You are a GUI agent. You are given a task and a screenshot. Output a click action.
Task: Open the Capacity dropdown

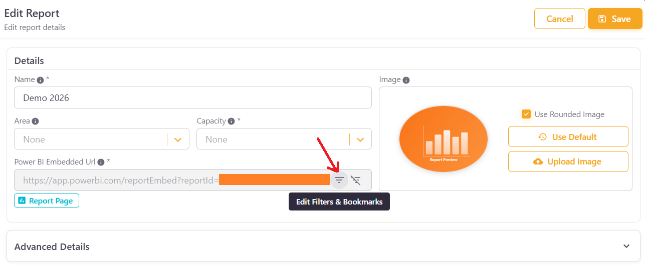(360, 139)
